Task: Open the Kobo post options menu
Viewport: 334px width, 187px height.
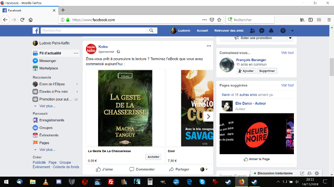Action: click(209, 46)
